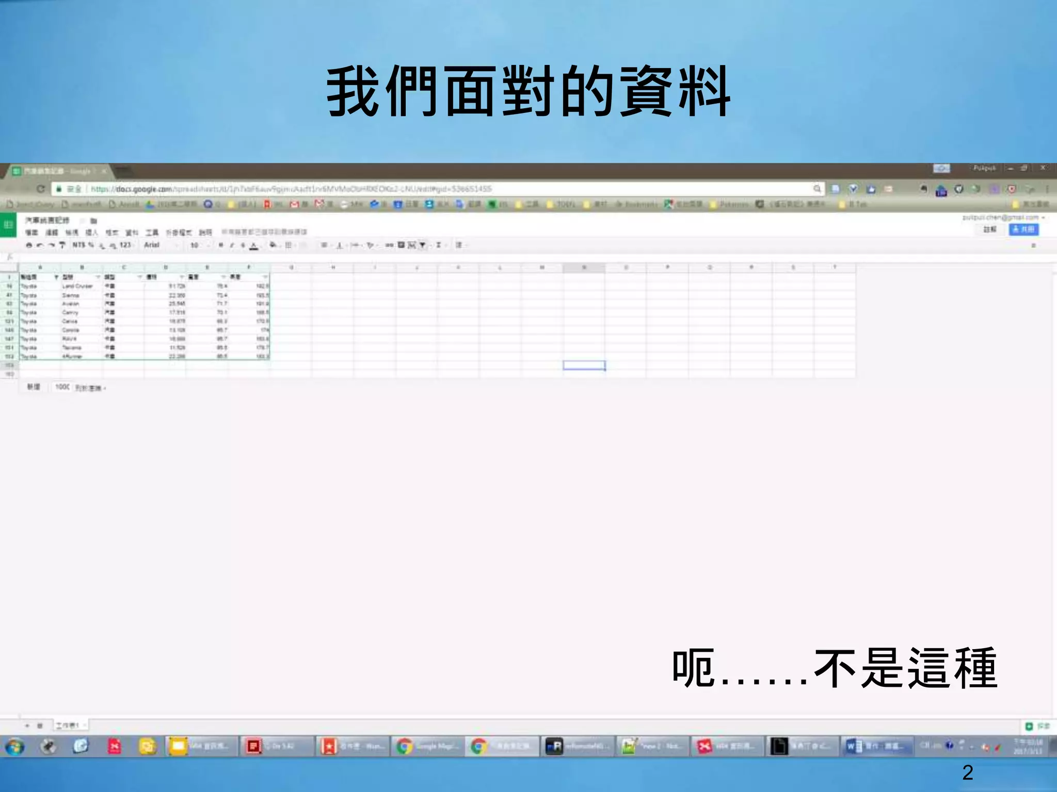Open column A header filter dropdown
Screen dimensions: 1057x792
(x=56, y=277)
